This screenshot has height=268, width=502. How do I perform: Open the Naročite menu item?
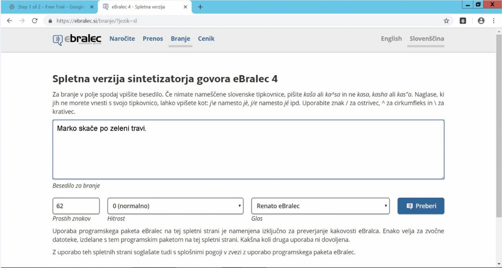point(122,39)
